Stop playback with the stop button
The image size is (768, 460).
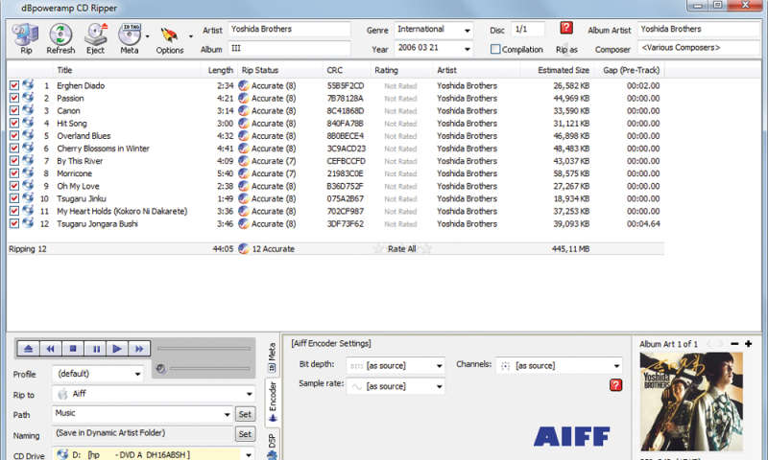coord(73,349)
